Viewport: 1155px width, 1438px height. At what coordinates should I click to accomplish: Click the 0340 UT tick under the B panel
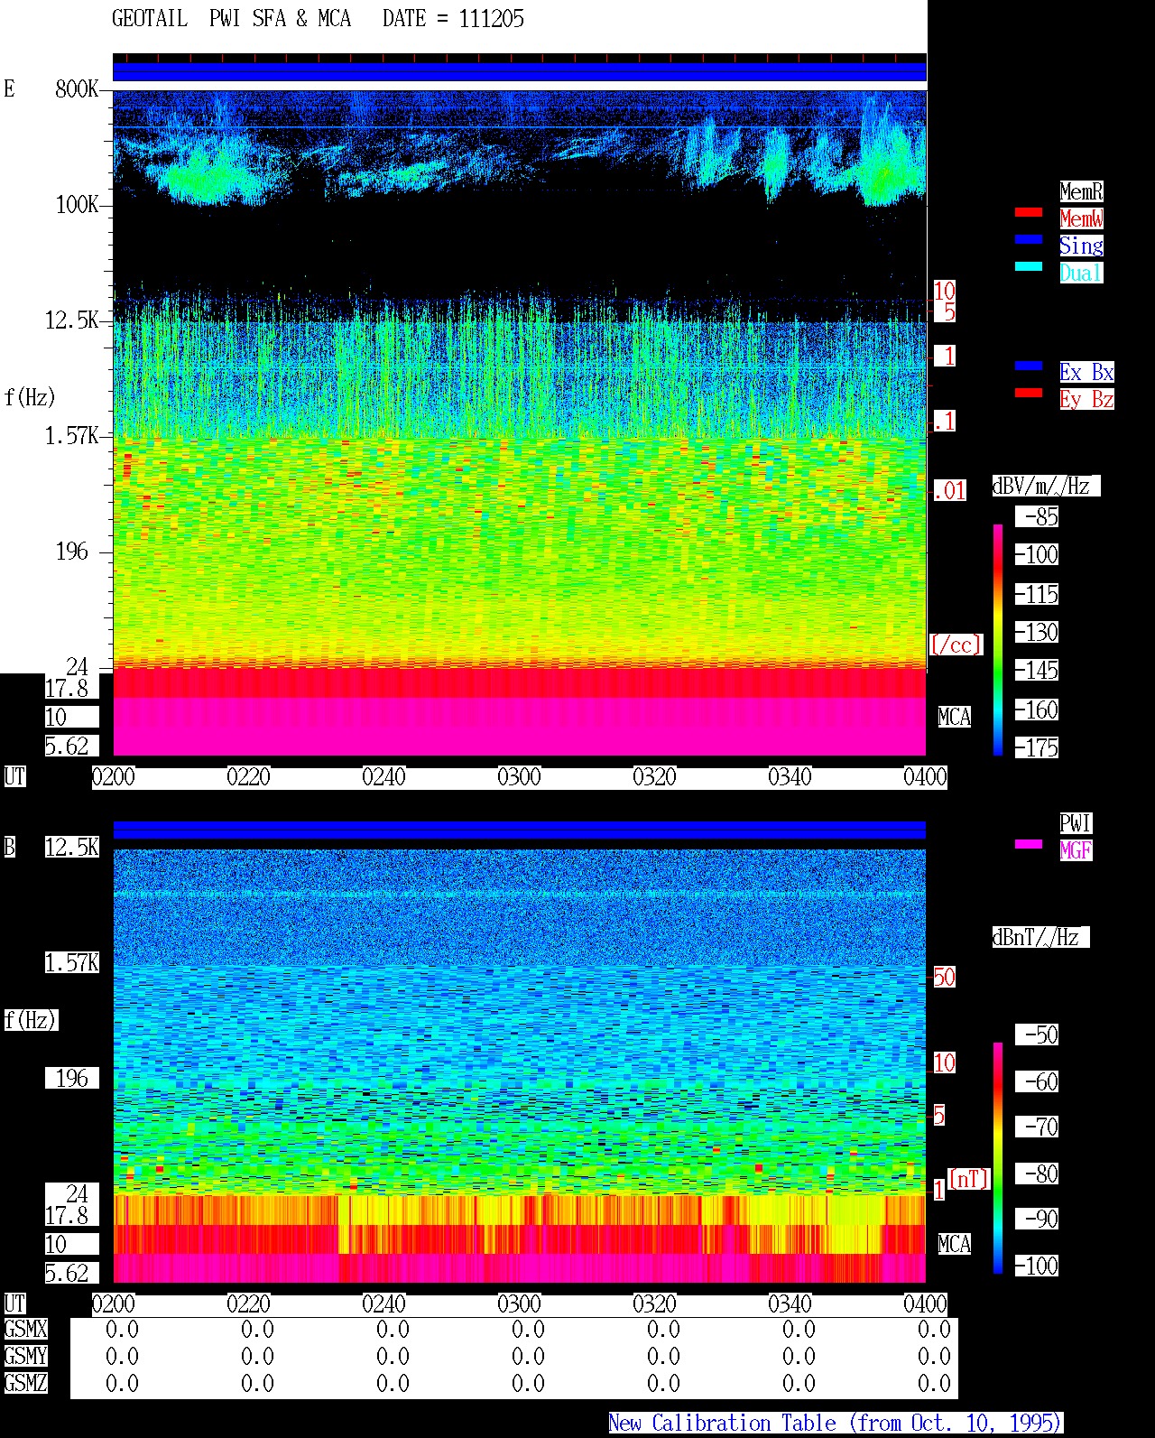pyautogui.click(x=790, y=1304)
